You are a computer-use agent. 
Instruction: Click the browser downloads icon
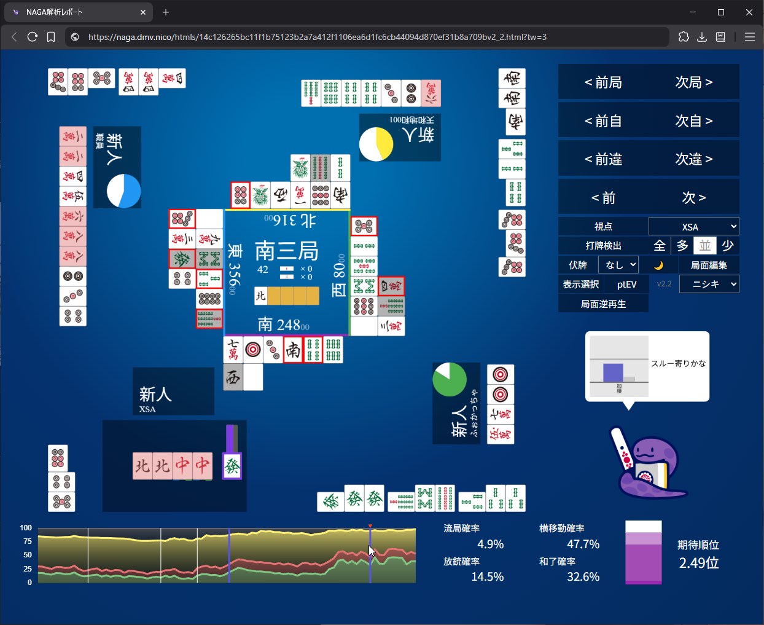pyautogui.click(x=702, y=37)
